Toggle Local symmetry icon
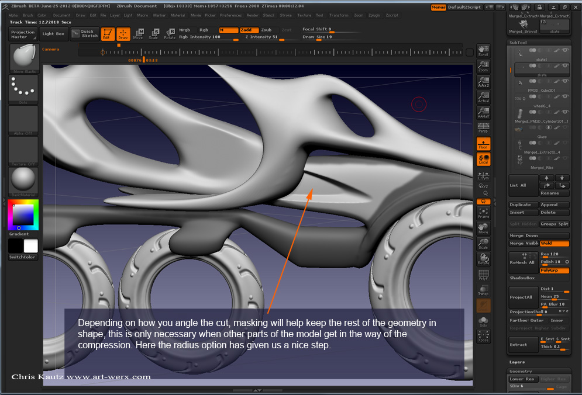This screenshot has width=582, height=395. (483, 160)
